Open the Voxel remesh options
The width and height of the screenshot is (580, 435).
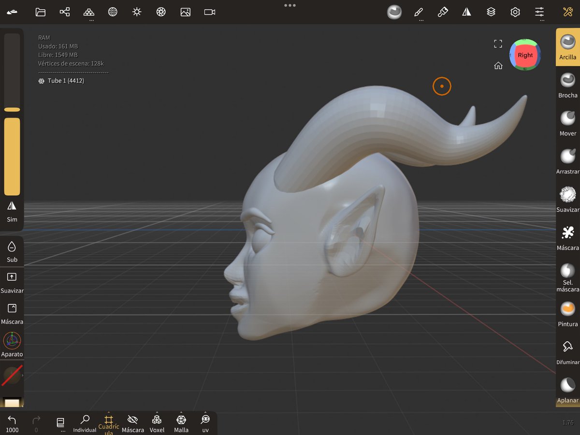[157, 423]
